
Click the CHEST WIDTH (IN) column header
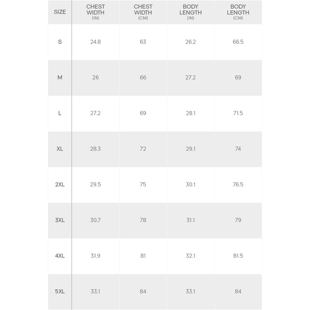pyautogui.click(x=95, y=12)
